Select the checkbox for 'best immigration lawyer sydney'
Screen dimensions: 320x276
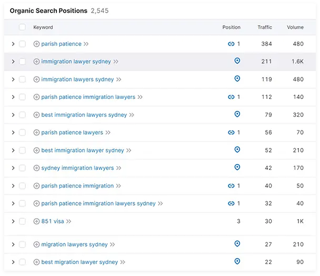point(22,150)
